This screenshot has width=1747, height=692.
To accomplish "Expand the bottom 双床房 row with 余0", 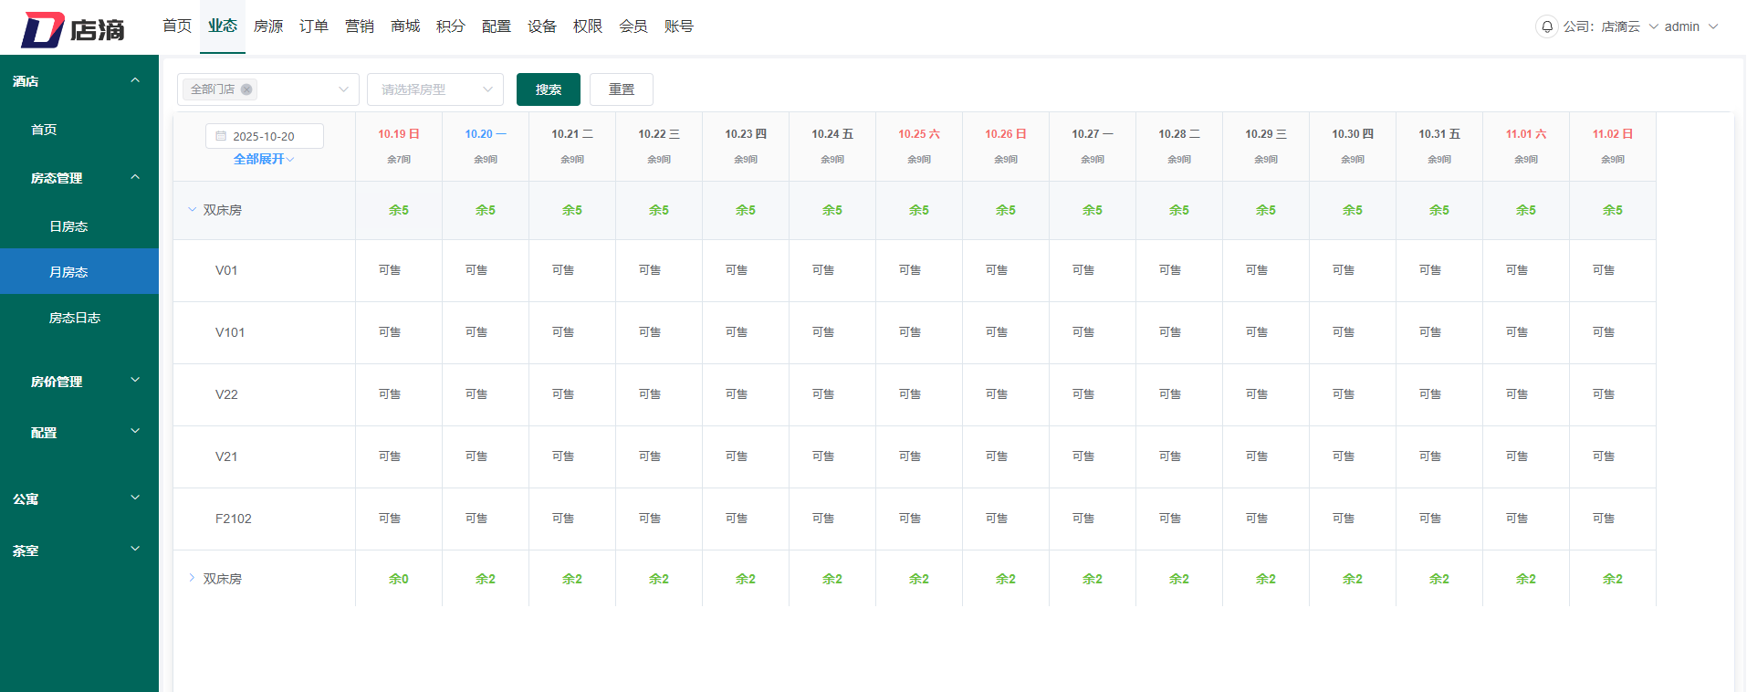I will pyautogui.click(x=192, y=578).
